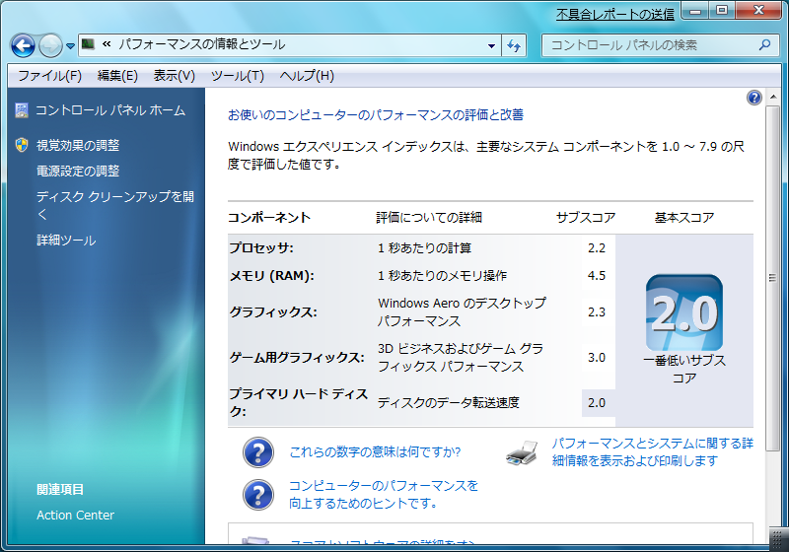Viewport: 789px width, 552px height.
Task: Open the ヘルプ(H) menu
Action: point(307,76)
